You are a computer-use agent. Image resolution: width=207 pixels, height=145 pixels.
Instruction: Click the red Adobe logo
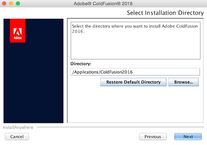tap(17, 31)
